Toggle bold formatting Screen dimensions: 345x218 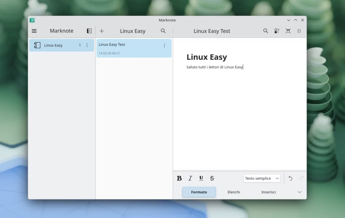[x=179, y=178]
